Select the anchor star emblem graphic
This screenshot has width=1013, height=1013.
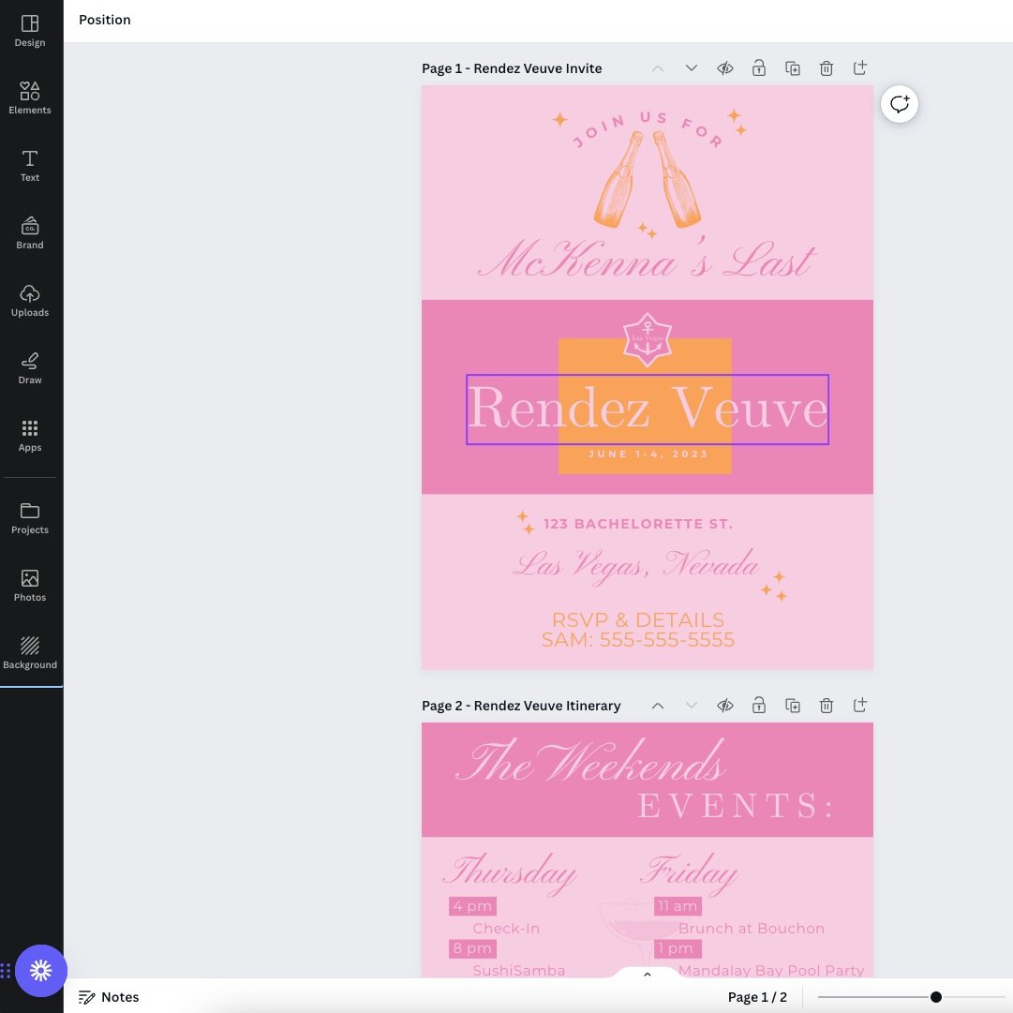(x=648, y=340)
